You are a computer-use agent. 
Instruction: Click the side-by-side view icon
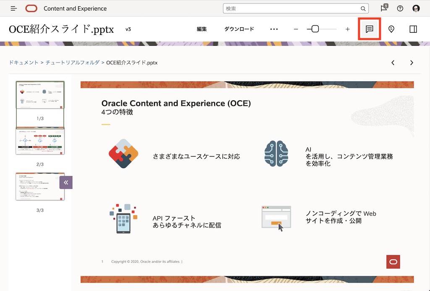pos(413,29)
